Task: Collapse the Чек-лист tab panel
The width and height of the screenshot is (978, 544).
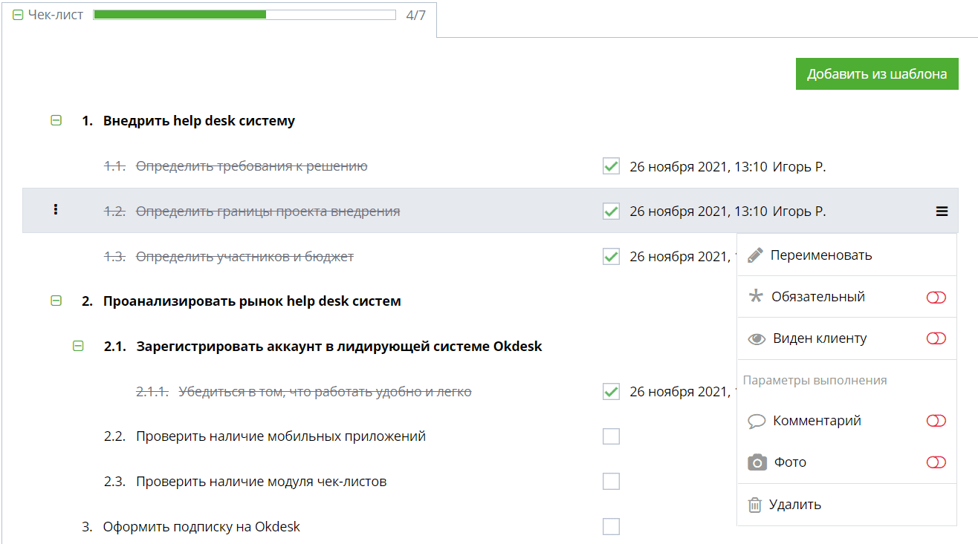Action: pyautogui.click(x=19, y=15)
